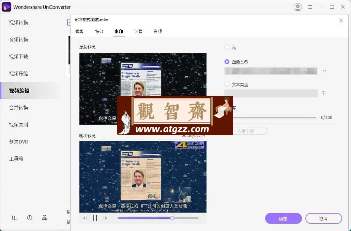Switch to the 水印 tab
The width and height of the screenshot is (351, 231).
click(119, 31)
